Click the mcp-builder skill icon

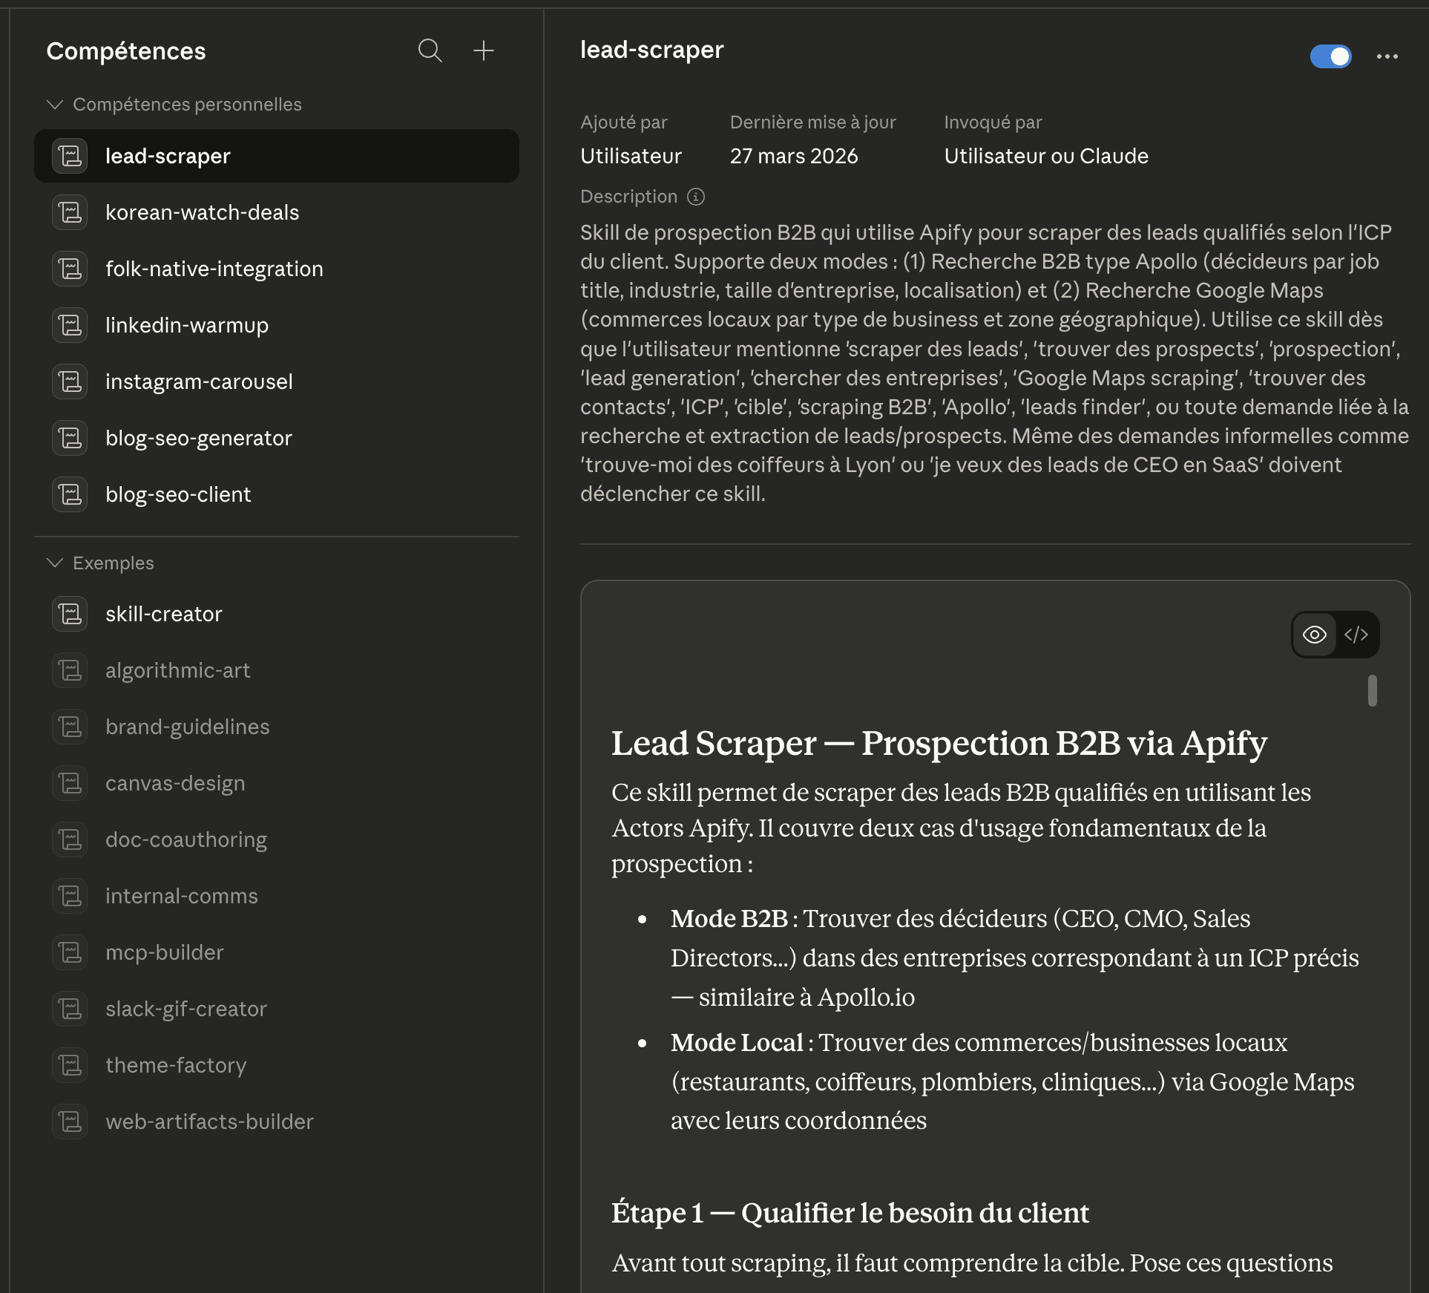(70, 952)
